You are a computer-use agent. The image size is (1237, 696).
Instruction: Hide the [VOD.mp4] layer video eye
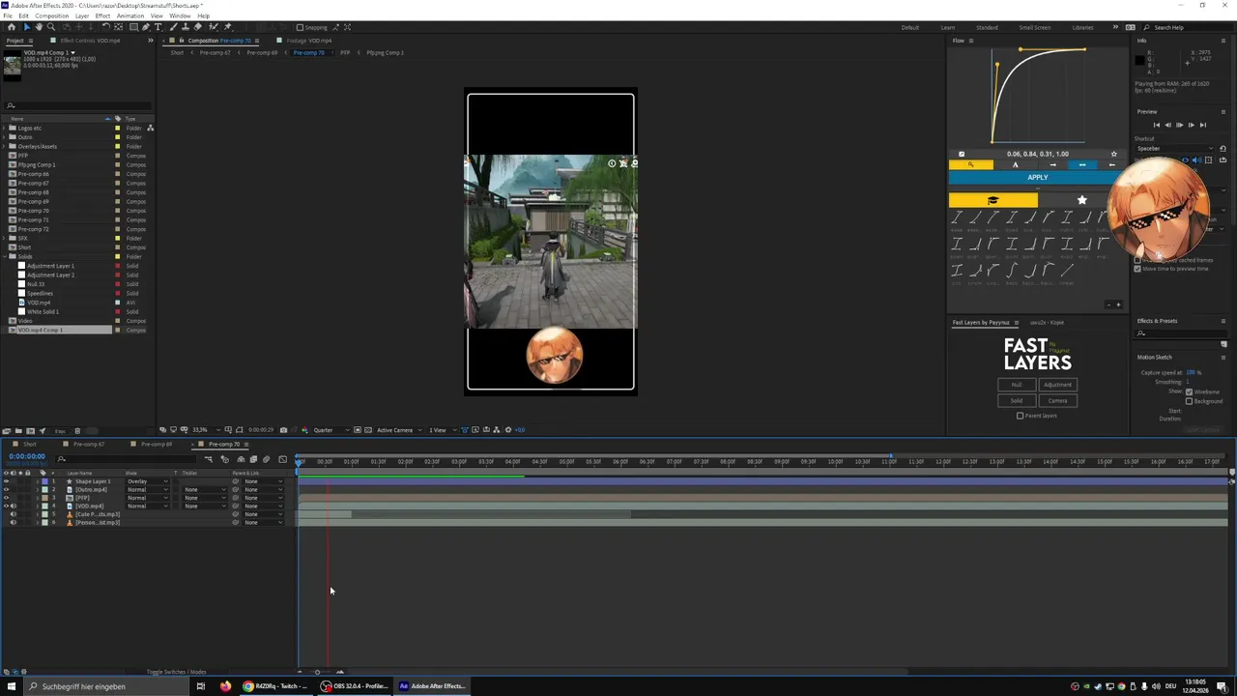coord(6,506)
